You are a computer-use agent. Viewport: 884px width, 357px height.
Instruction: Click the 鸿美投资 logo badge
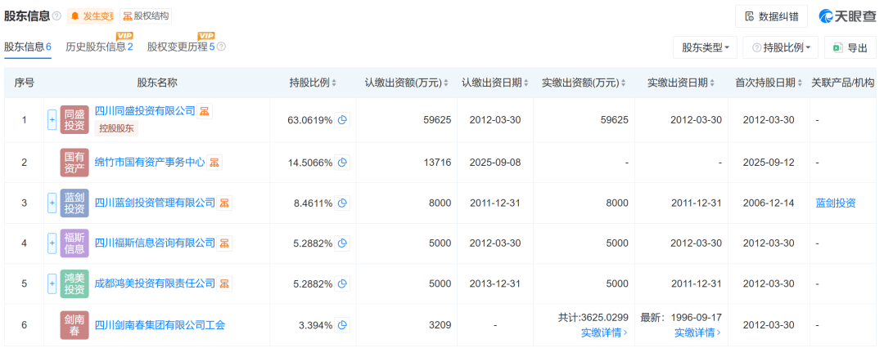(74, 283)
